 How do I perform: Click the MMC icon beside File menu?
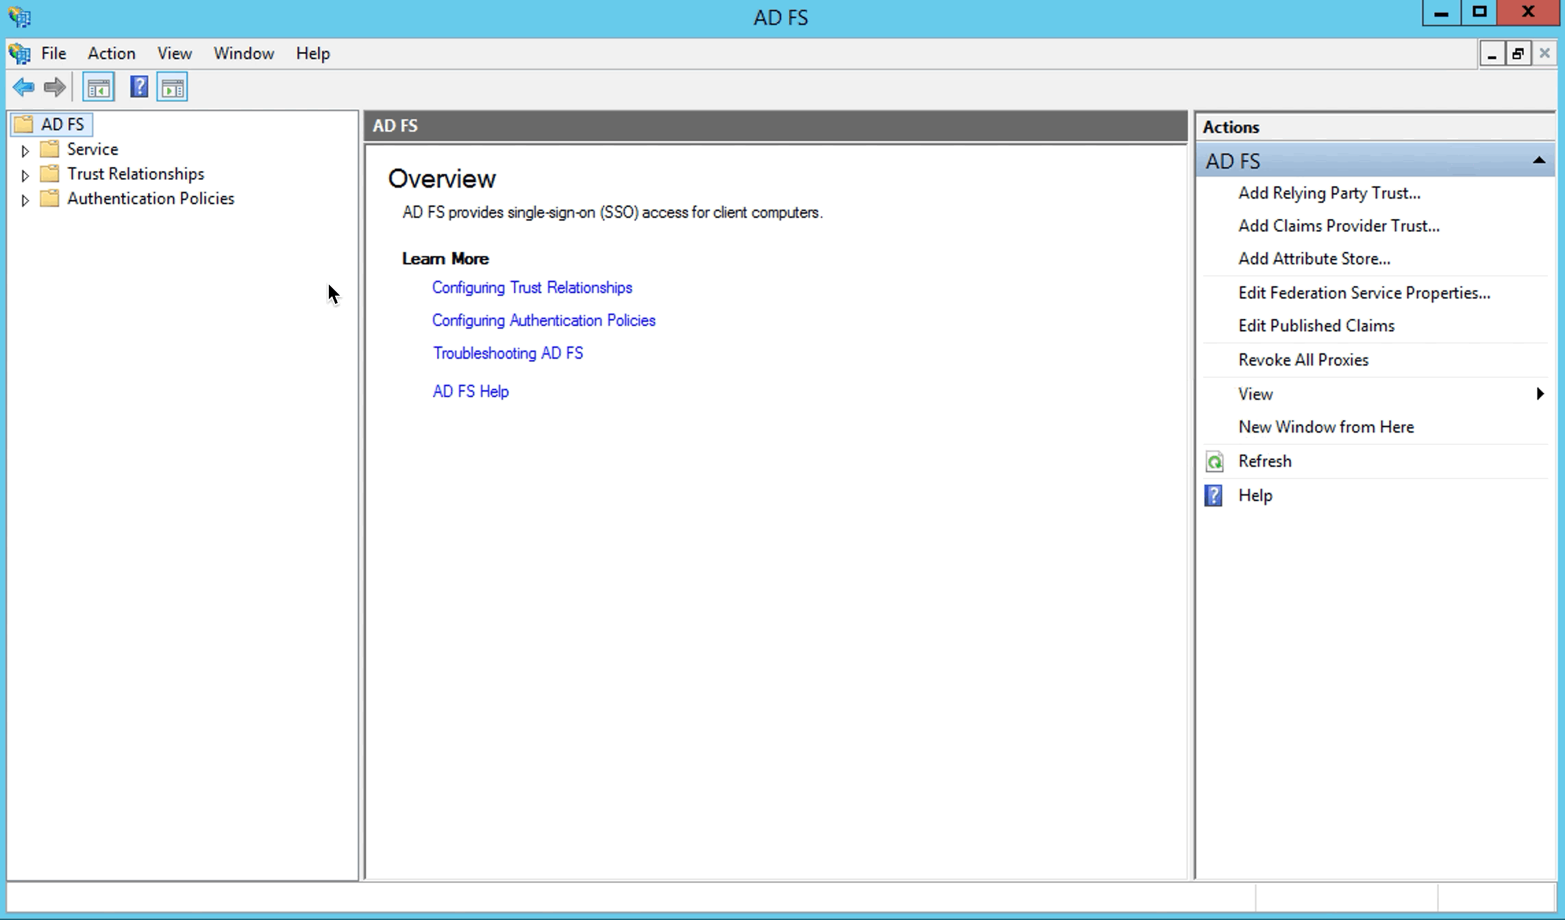(20, 53)
